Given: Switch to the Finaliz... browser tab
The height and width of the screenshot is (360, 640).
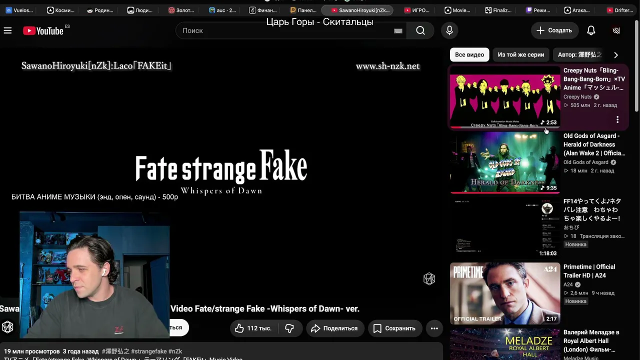Looking at the screenshot, I should point(498,10).
